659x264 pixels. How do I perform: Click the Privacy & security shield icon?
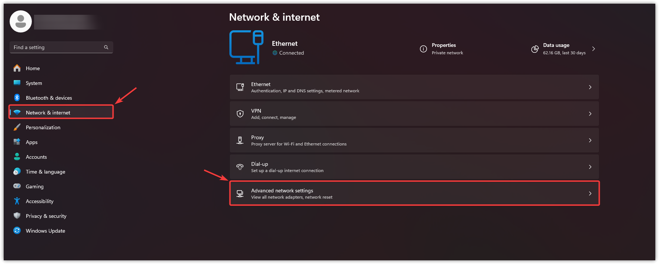pos(17,216)
